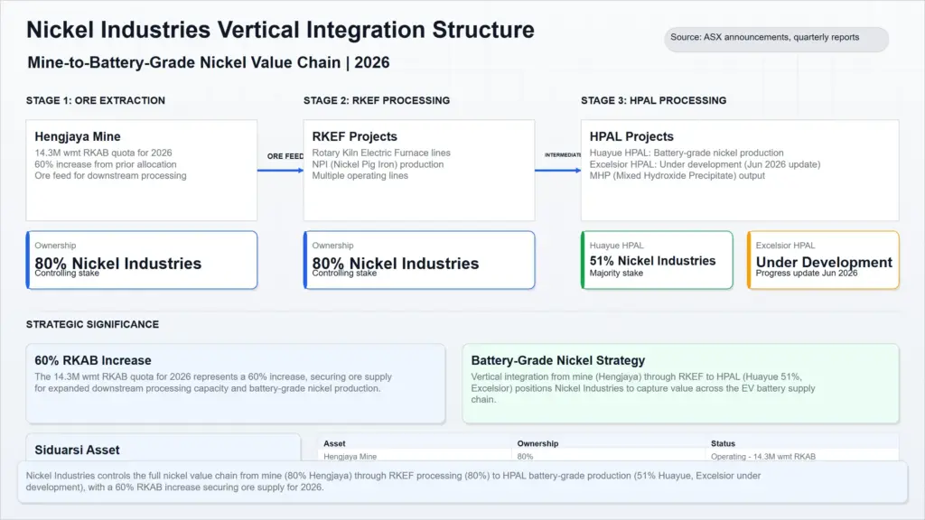Click 'Operating - 14.3M wmt RKAB' status cell

762,456
